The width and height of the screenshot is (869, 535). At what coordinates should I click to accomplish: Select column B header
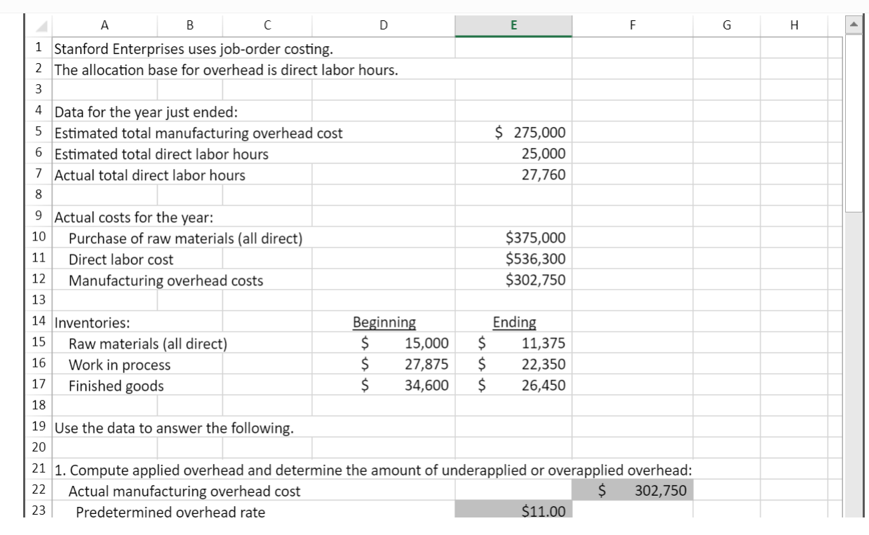click(190, 25)
